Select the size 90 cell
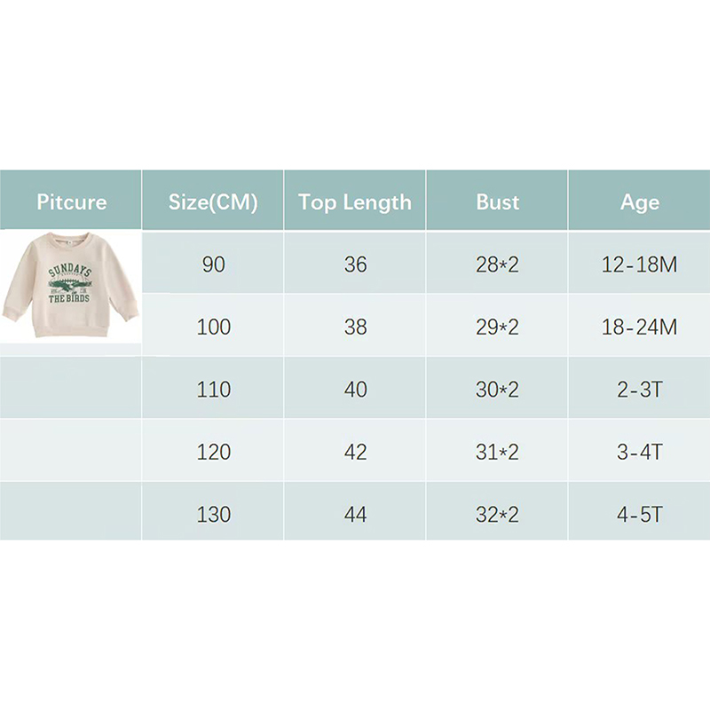 pos(213,264)
